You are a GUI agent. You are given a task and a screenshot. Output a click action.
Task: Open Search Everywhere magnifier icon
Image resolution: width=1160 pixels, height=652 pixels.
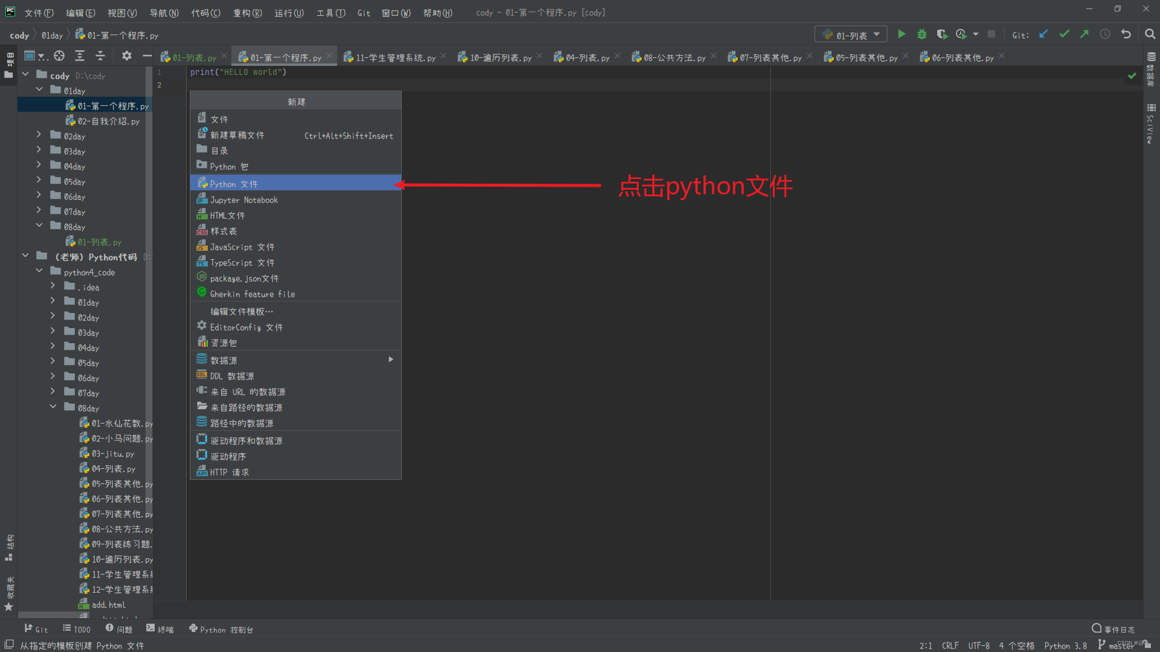click(x=1150, y=34)
